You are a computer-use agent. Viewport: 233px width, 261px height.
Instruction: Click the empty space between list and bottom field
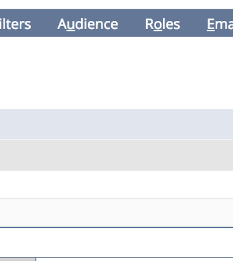coord(116,242)
